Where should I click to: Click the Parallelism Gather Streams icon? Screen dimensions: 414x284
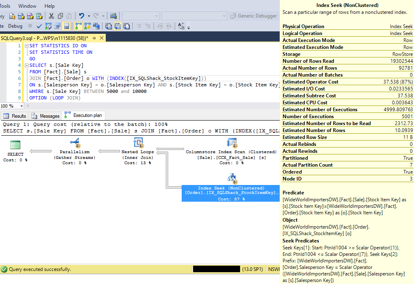coord(75,143)
